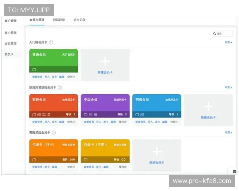Click 导入 under 初级会员 card

point(150,122)
